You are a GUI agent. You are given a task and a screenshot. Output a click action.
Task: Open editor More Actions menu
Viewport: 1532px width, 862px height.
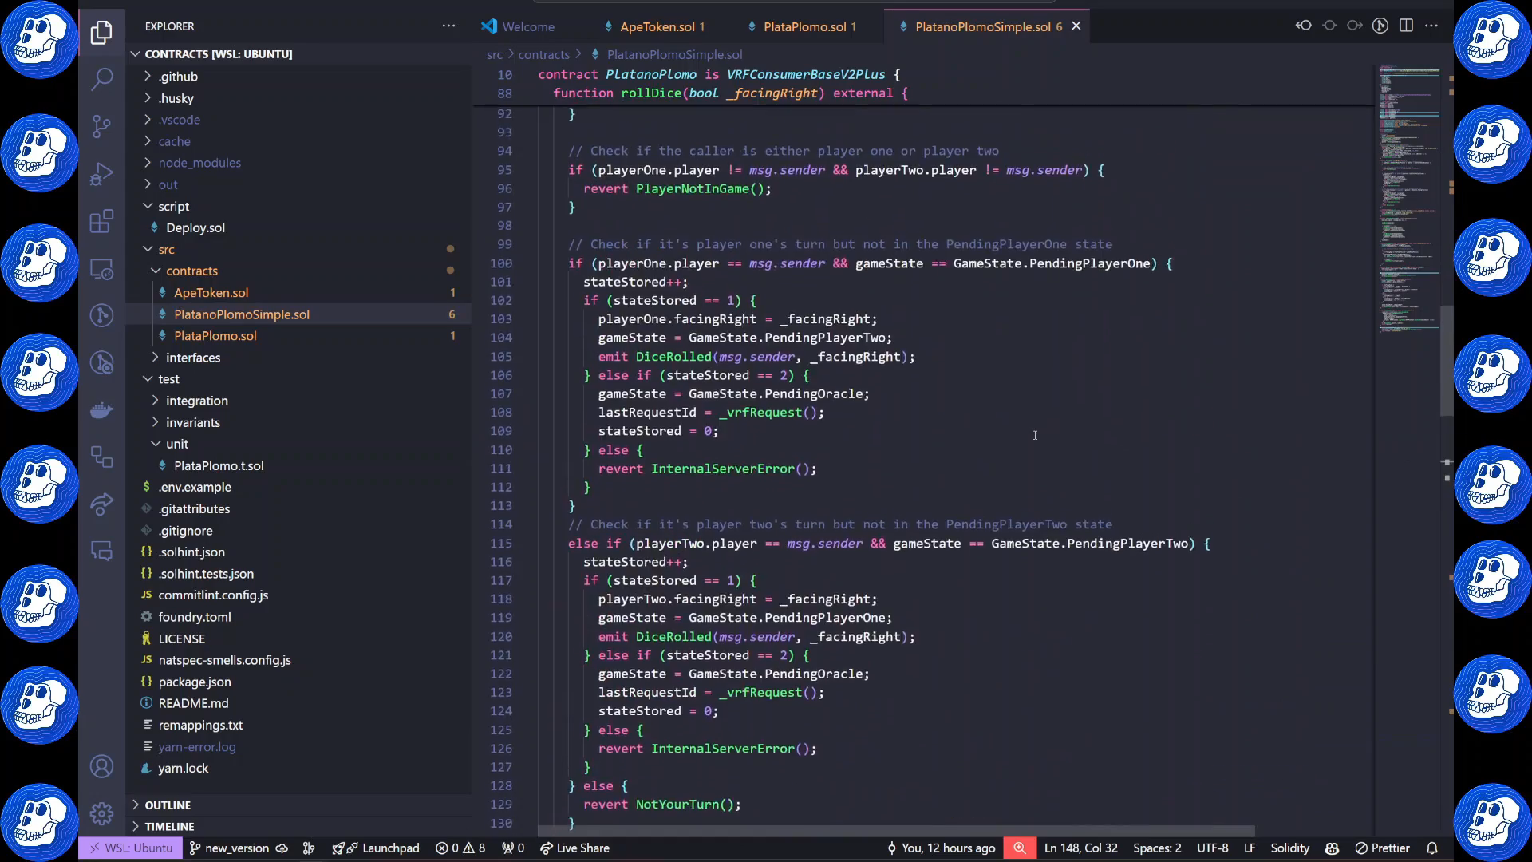click(x=1431, y=26)
